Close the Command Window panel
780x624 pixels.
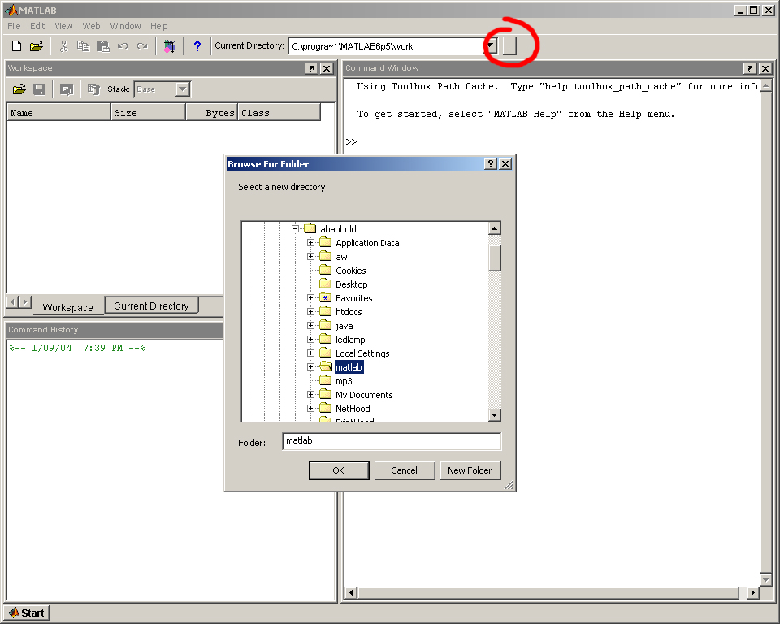pyautogui.click(x=765, y=68)
